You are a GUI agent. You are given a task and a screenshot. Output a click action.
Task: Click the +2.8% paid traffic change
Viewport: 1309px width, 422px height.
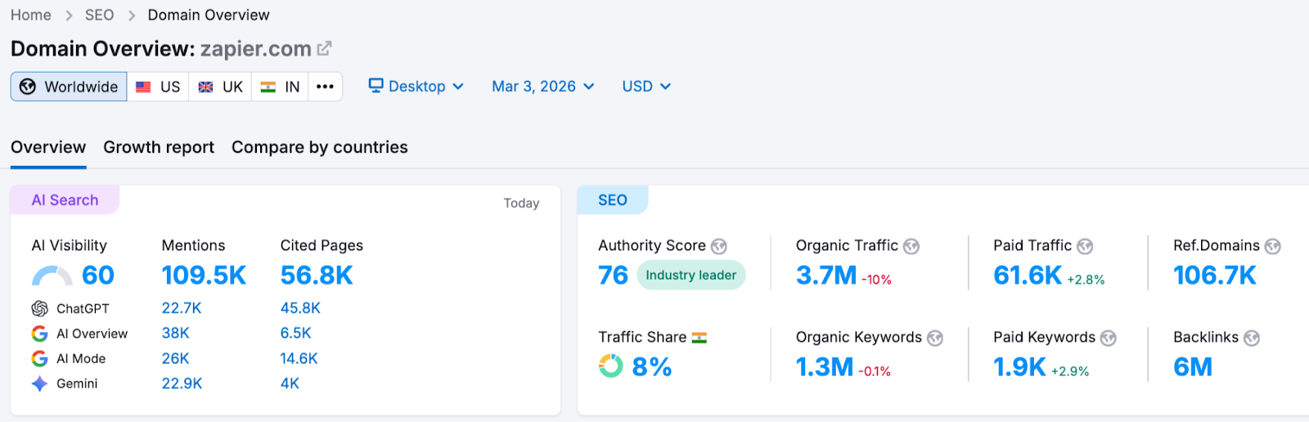point(1086,280)
